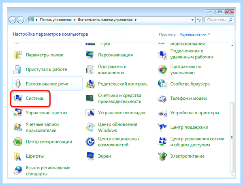Open the Телефон и модем link text
The width and height of the screenshot is (243, 186).
(x=188, y=98)
